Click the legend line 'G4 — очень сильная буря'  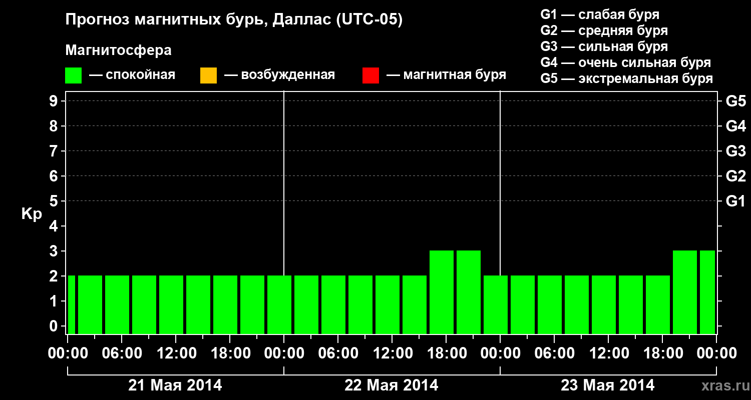click(625, 62)
